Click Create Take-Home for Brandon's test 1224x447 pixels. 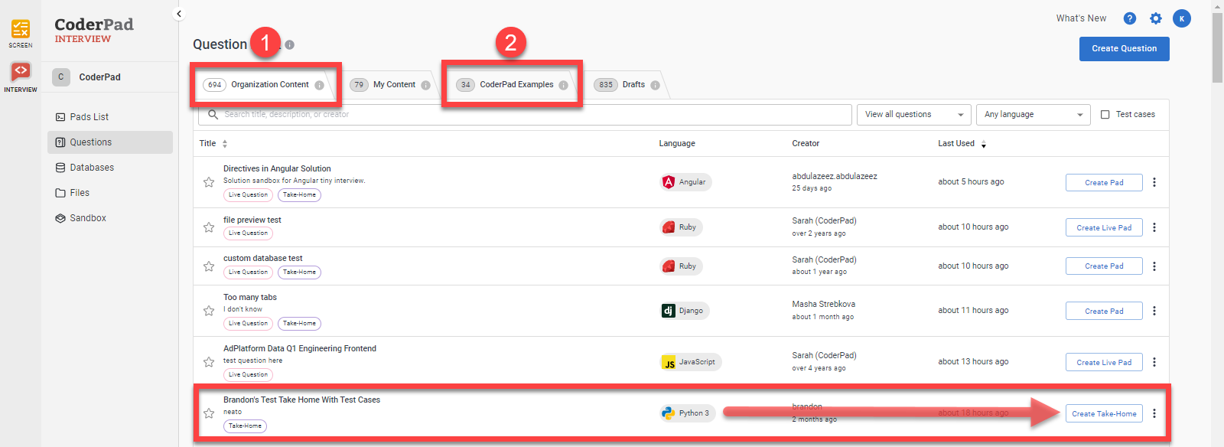pos(1104,414)
